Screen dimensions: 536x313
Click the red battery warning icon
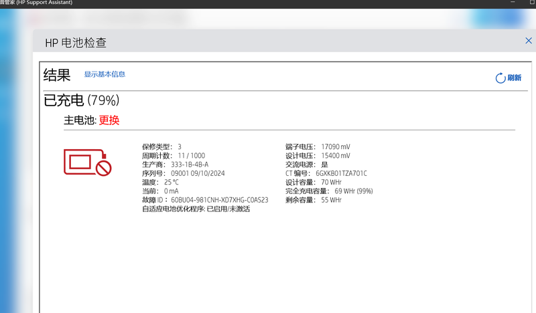click(86, 163)
